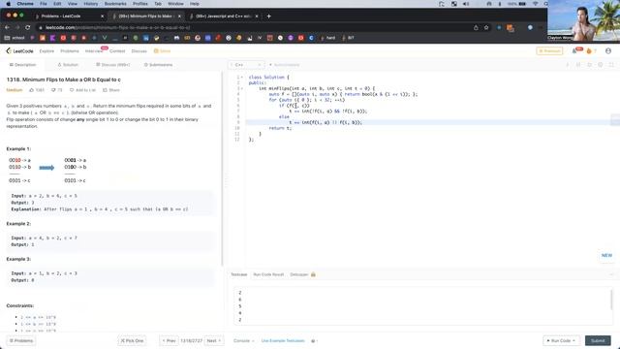This screenshot has height=349, width=620.
Task: Click the Problems list button at bottom
Action: click(x=21, y=340)
